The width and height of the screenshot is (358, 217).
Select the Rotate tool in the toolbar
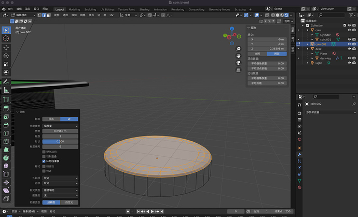6,56
